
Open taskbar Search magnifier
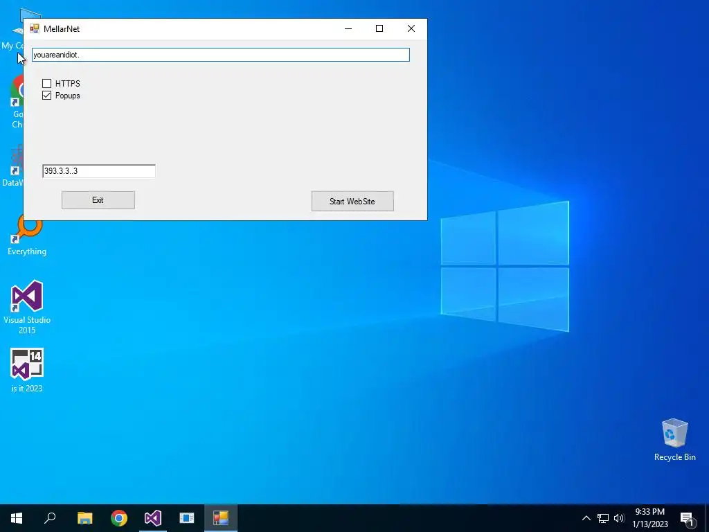pyautogui.click(x=50, y=518)
